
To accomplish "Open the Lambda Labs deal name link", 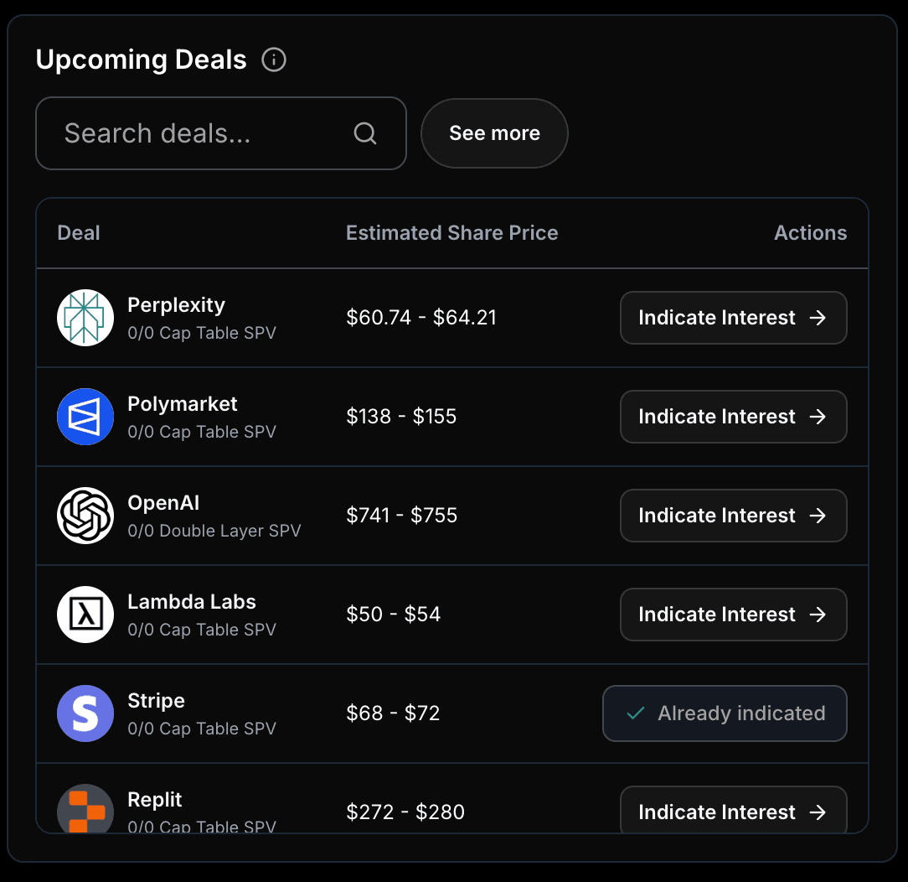I will (191, 602).
